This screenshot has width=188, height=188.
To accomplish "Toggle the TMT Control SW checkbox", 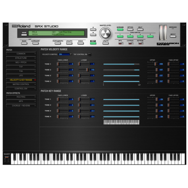I will [89, 54].
